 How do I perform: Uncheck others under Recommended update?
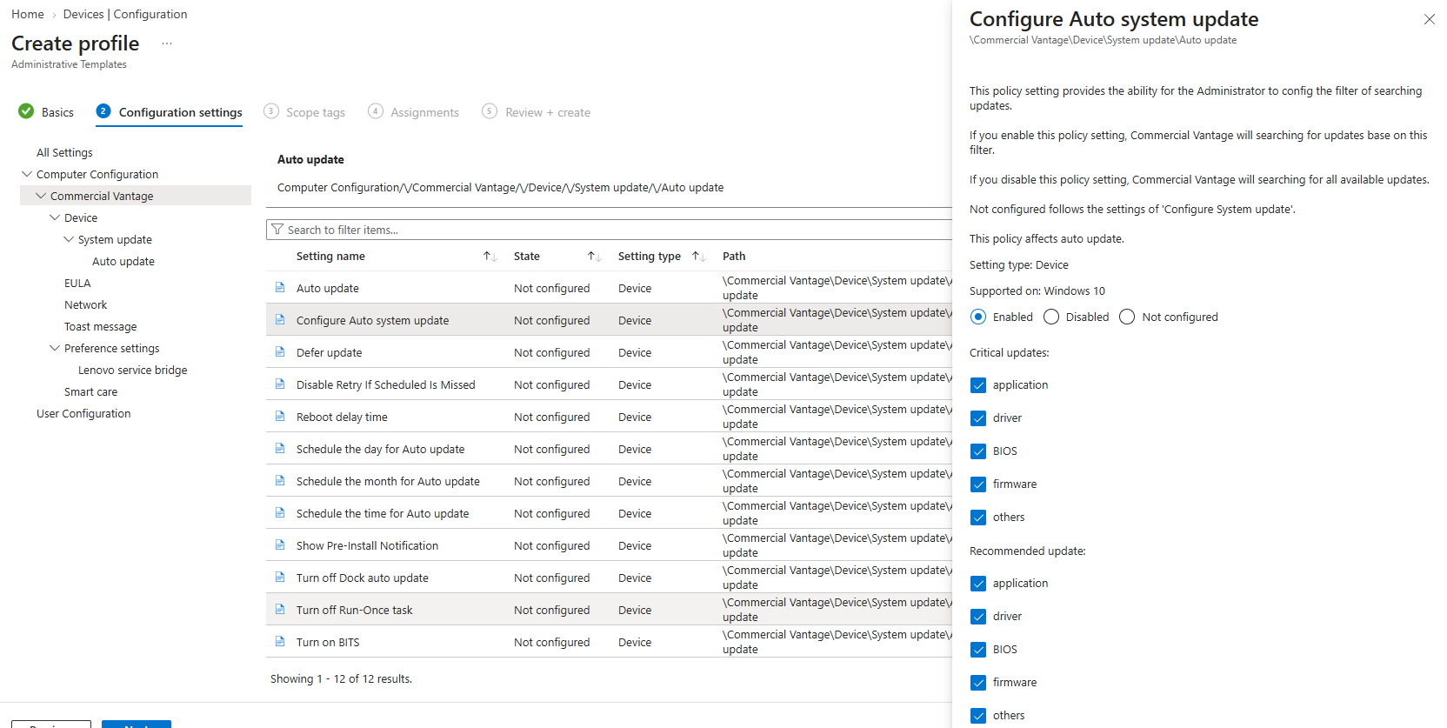[x=978, y=716]
